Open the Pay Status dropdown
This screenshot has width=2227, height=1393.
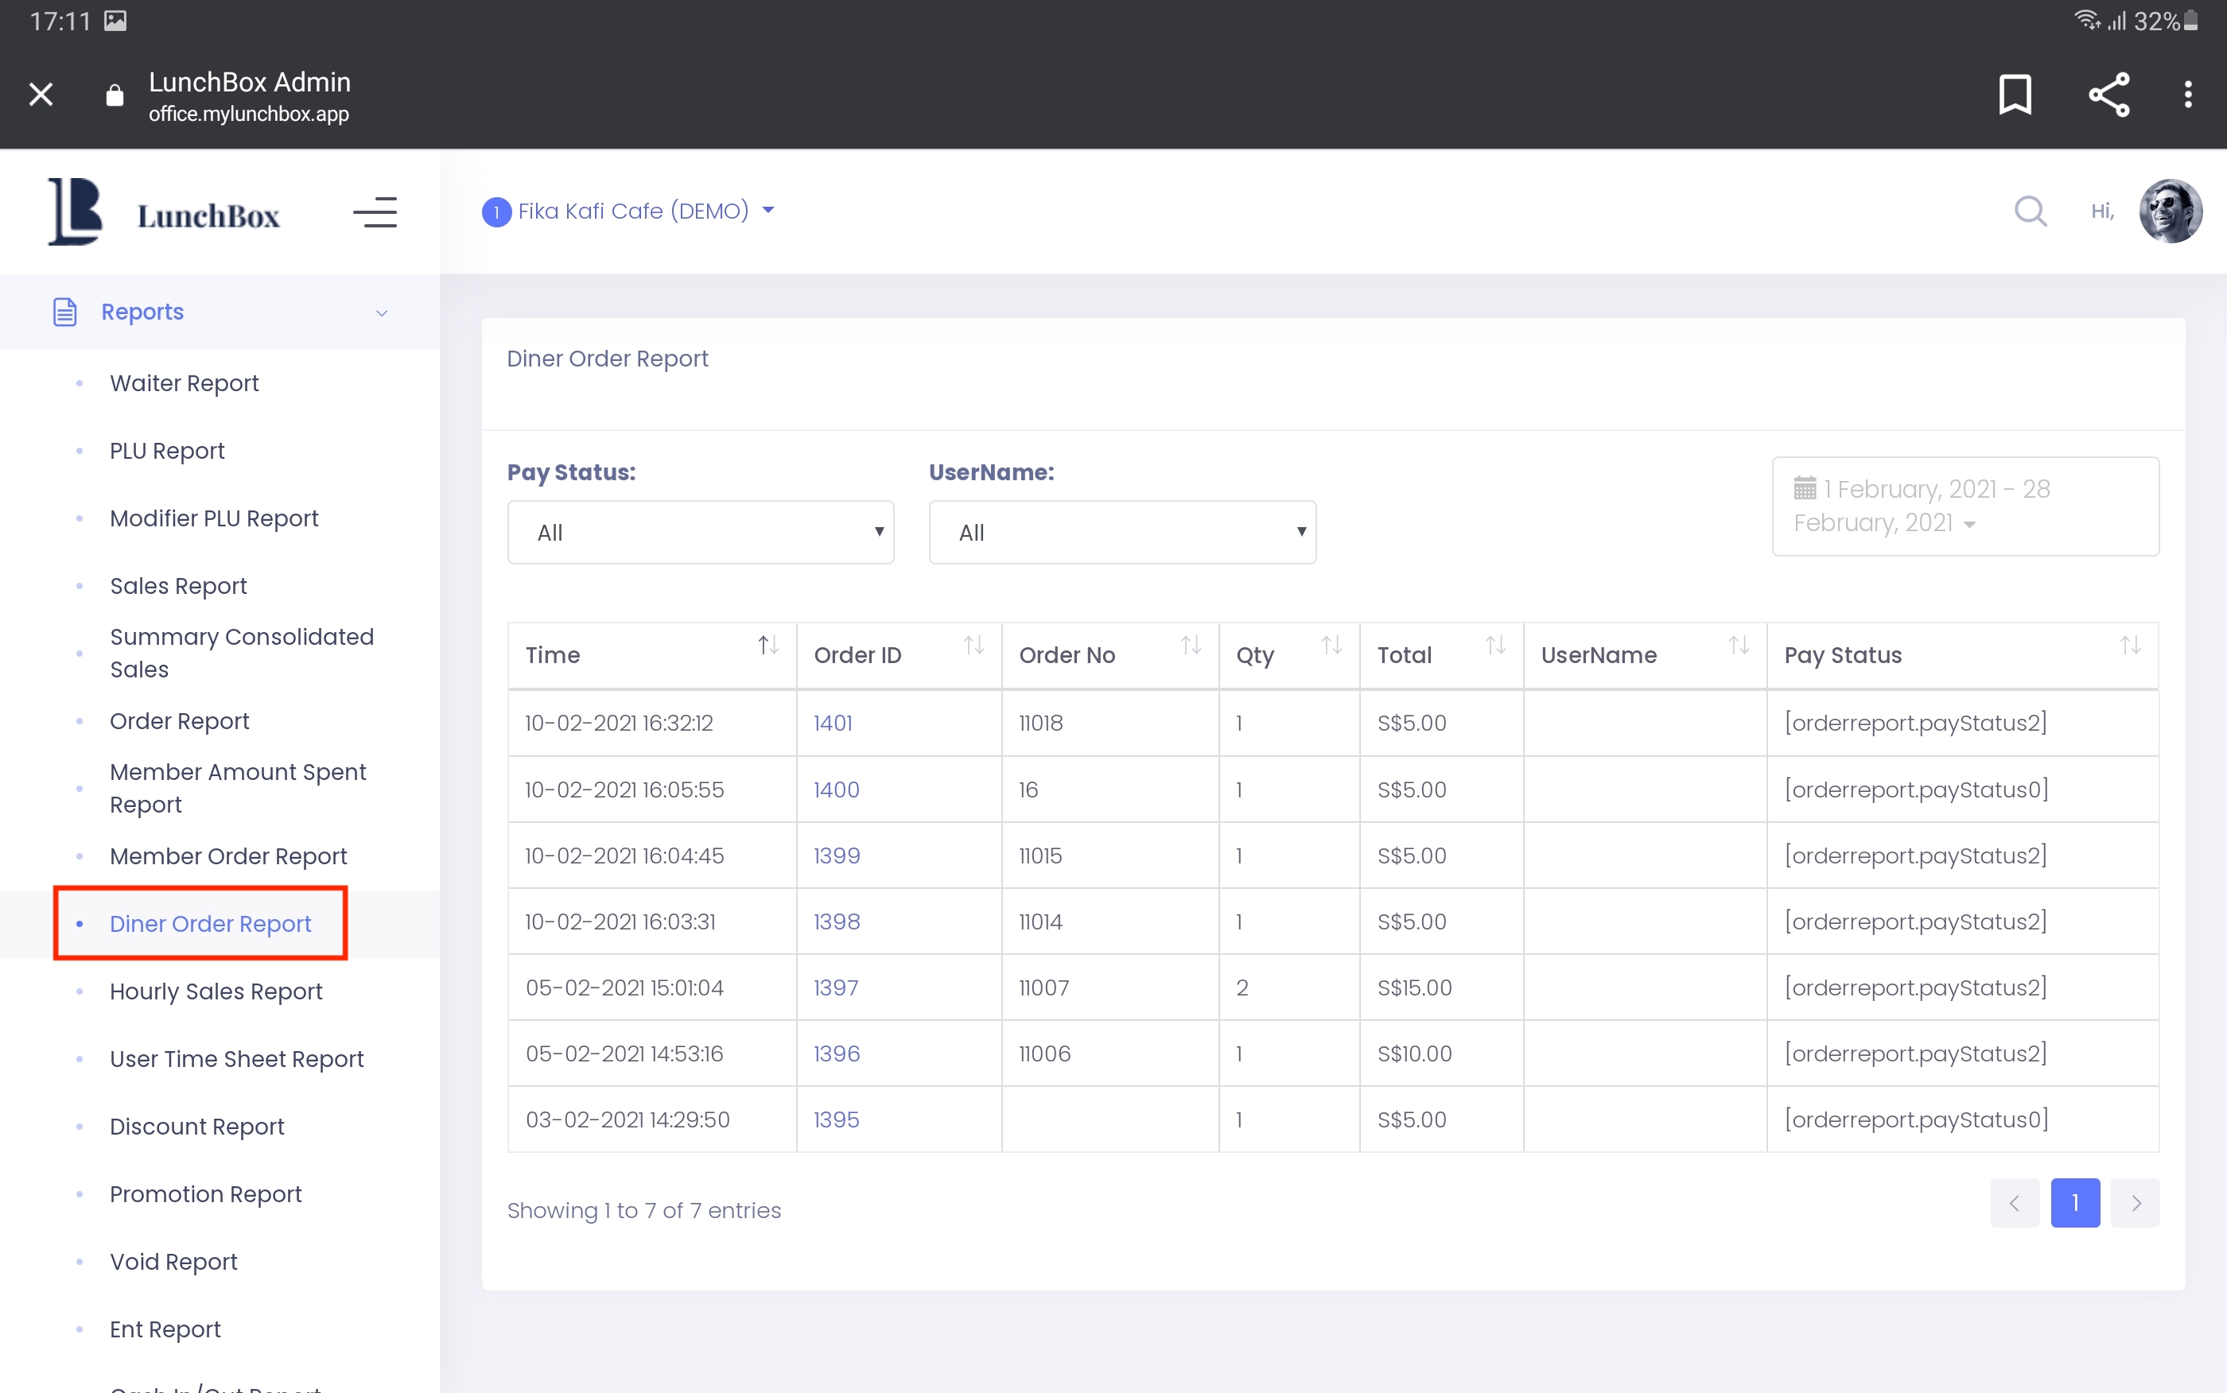point(700,533)
